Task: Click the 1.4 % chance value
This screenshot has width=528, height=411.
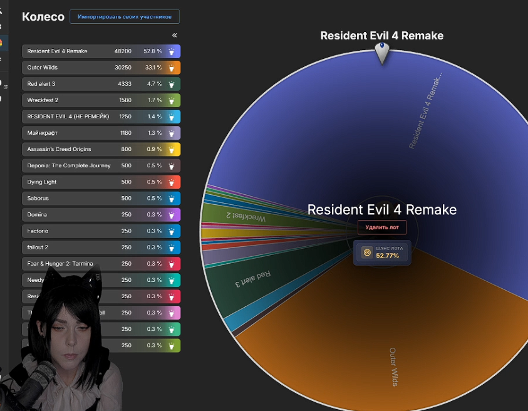Action: pos(155,117)
